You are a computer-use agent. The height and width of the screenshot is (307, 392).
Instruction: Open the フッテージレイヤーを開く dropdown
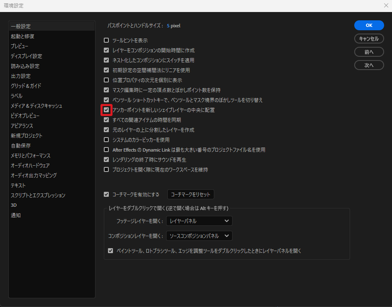(199, 221)
